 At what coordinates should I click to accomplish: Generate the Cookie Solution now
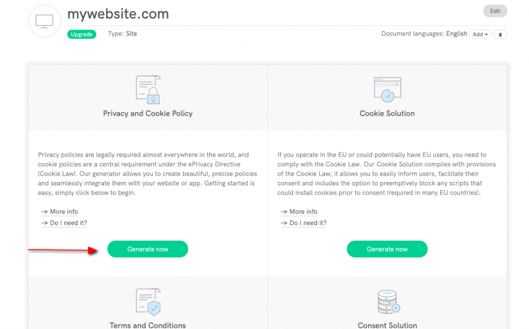(387, 249)
